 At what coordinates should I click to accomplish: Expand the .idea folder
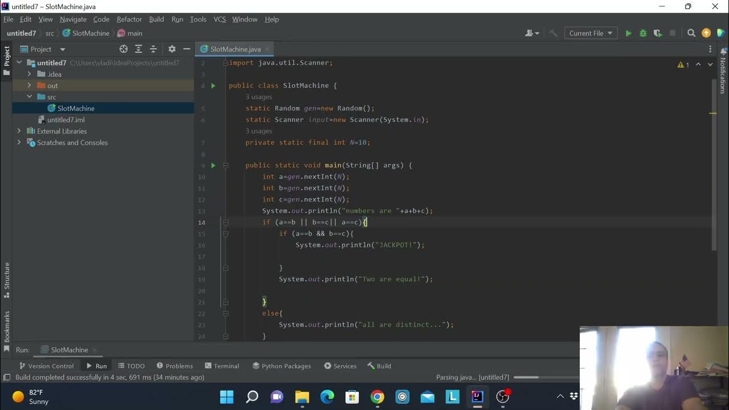click(x=29, y=74)
